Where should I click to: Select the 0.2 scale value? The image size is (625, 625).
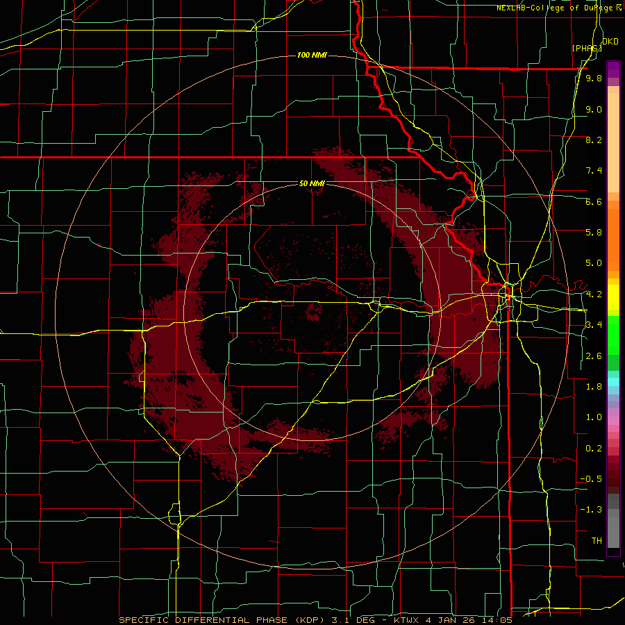(594, 449)
